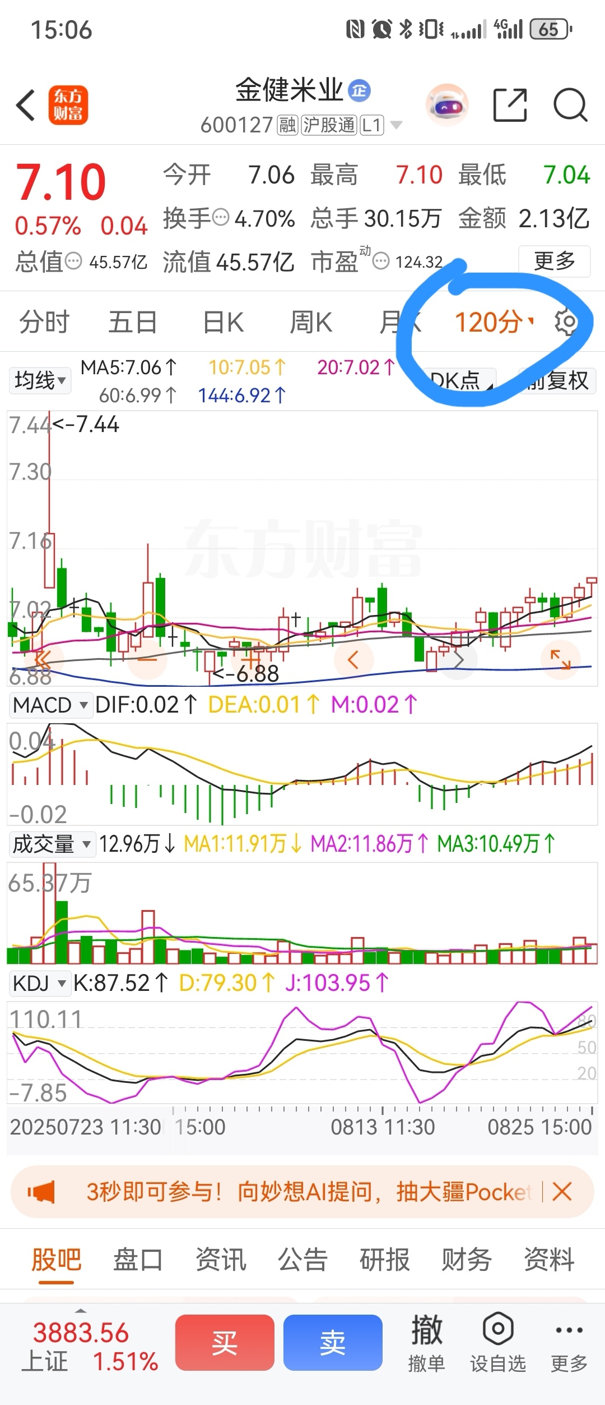Open the 成交量 indicator dropdown

click(52, 844)
